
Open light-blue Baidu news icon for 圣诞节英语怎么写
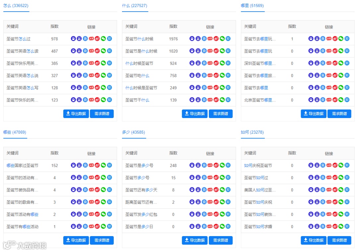pyautogui.click(x=85, y=88)
